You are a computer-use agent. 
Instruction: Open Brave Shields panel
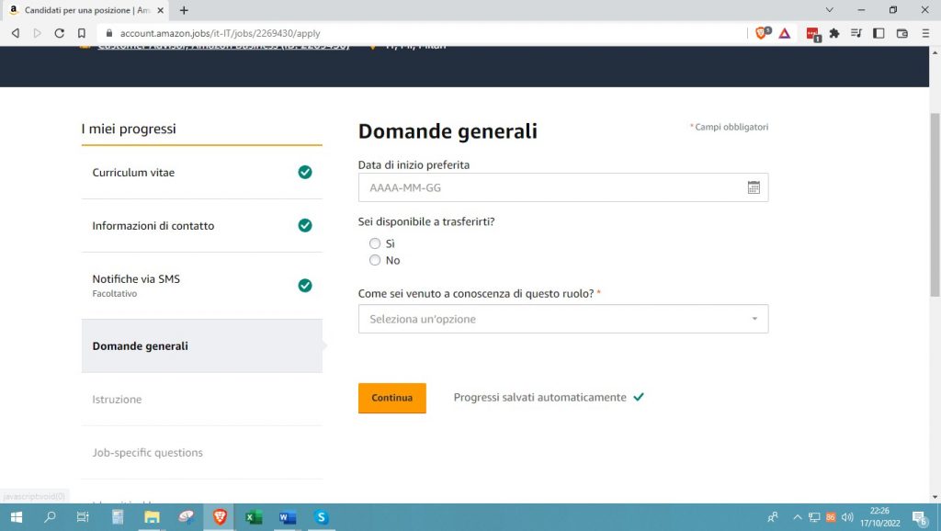pyautogui.click(x=762, y=33)
